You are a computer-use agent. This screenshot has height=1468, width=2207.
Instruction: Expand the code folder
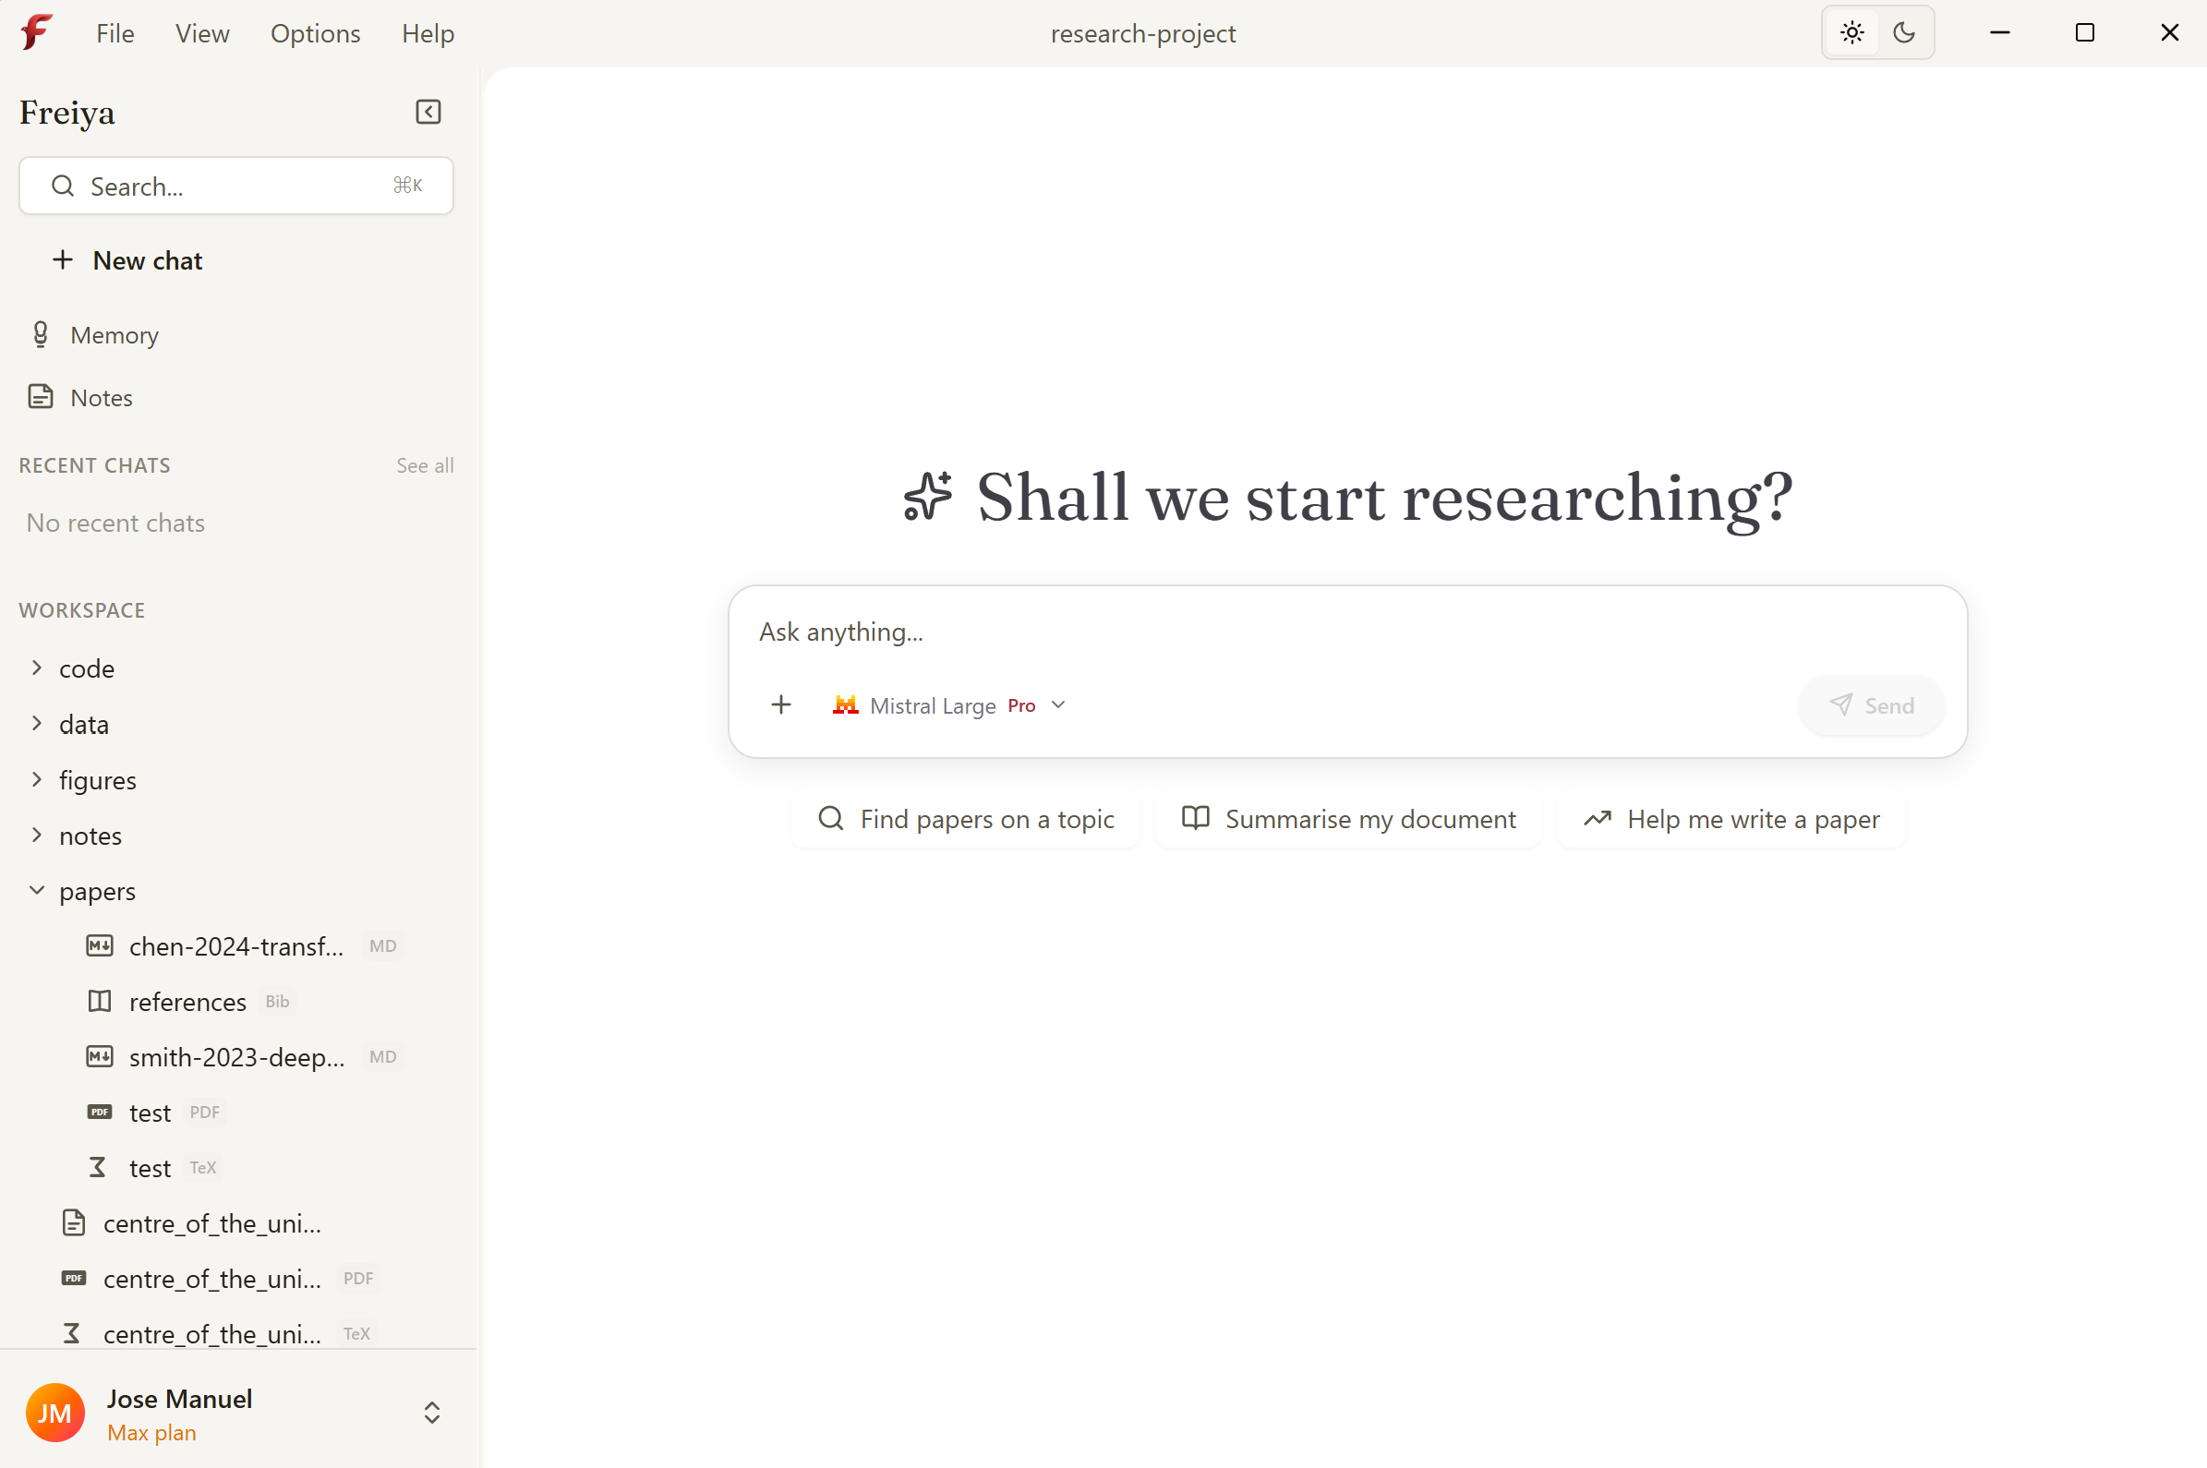38,668
